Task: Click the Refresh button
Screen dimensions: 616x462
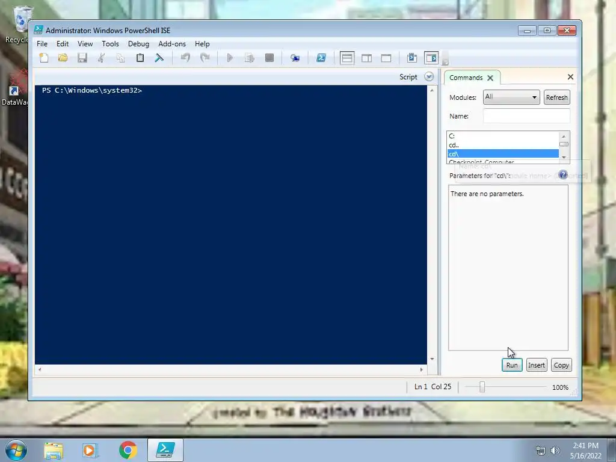Action: (x=556, y=97)
